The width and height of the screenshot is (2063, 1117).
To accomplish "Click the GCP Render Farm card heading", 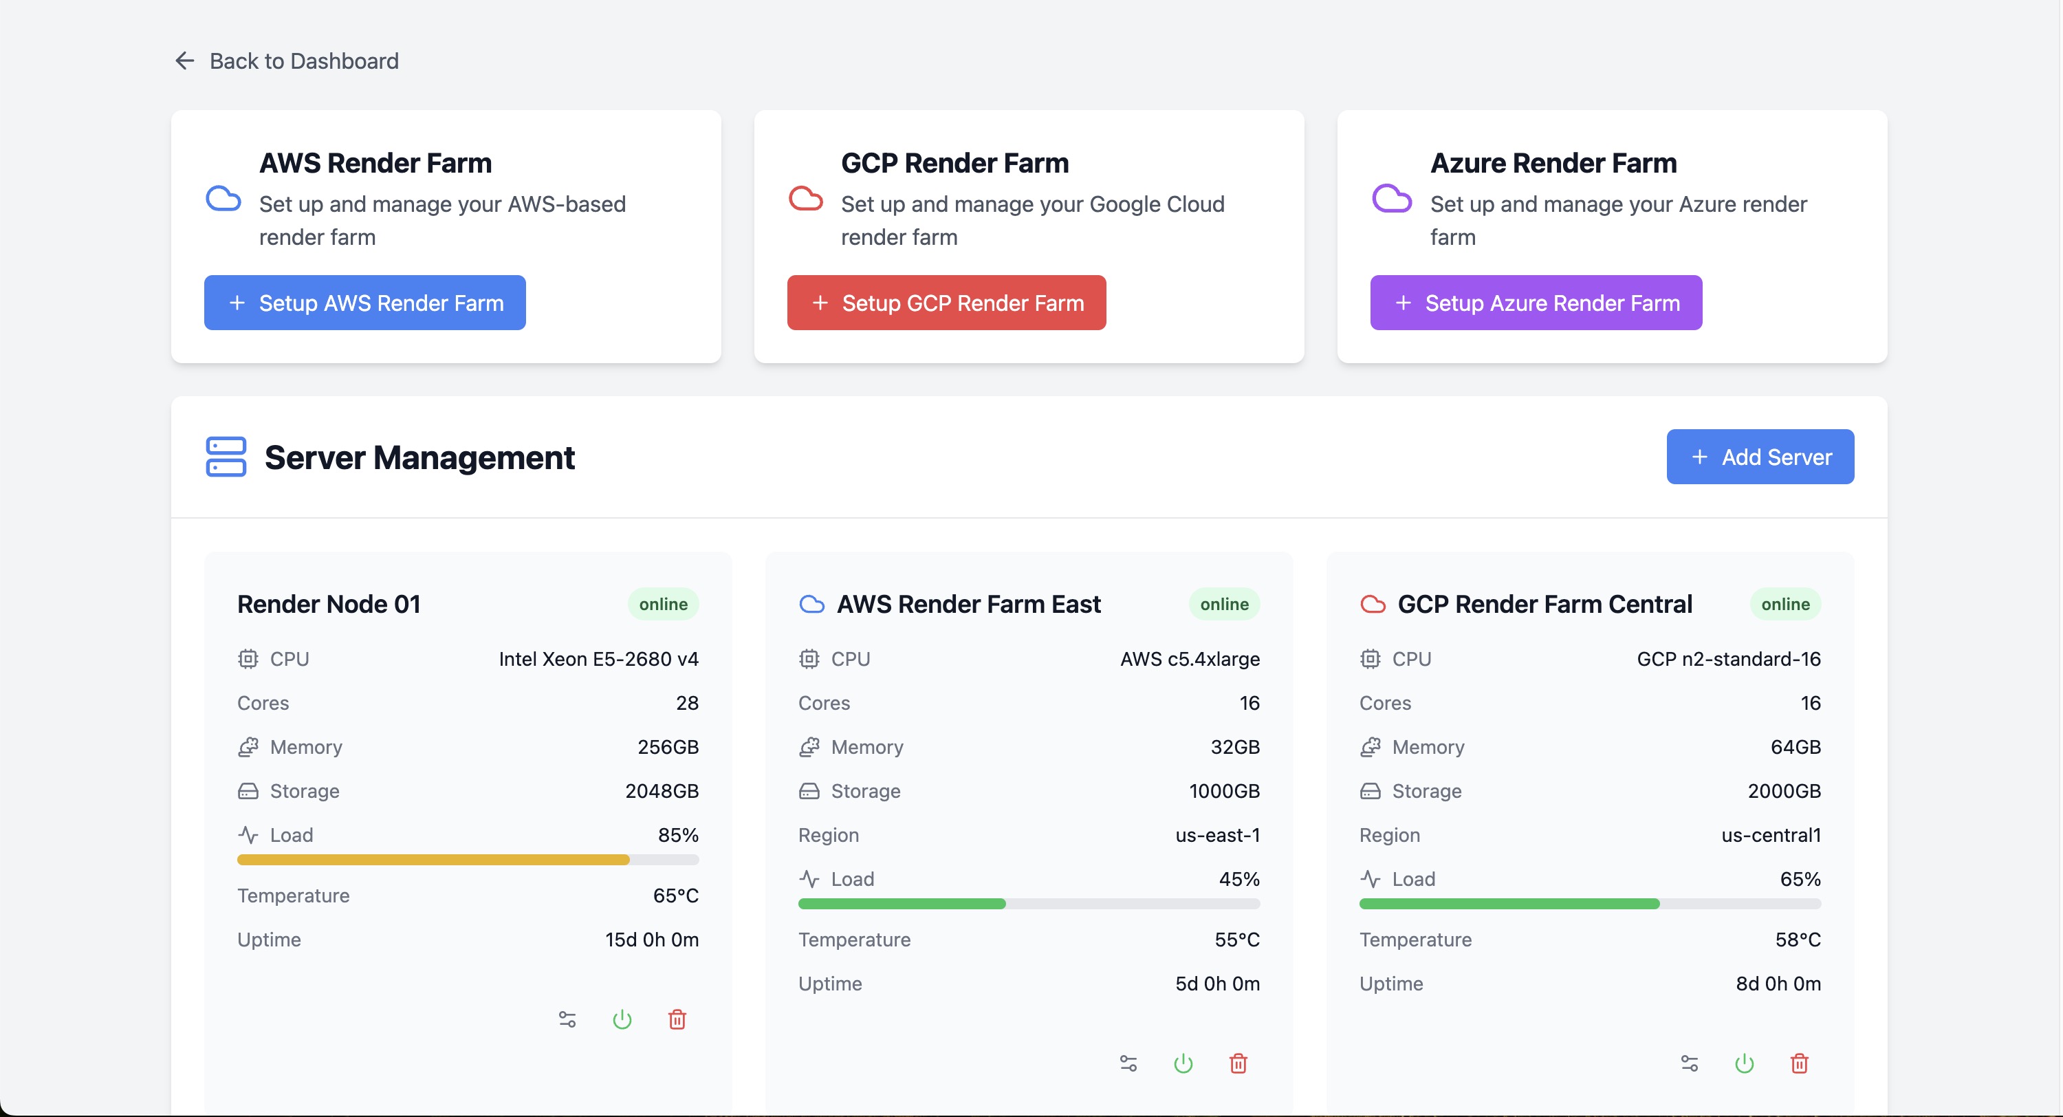I will pos(954,162).
